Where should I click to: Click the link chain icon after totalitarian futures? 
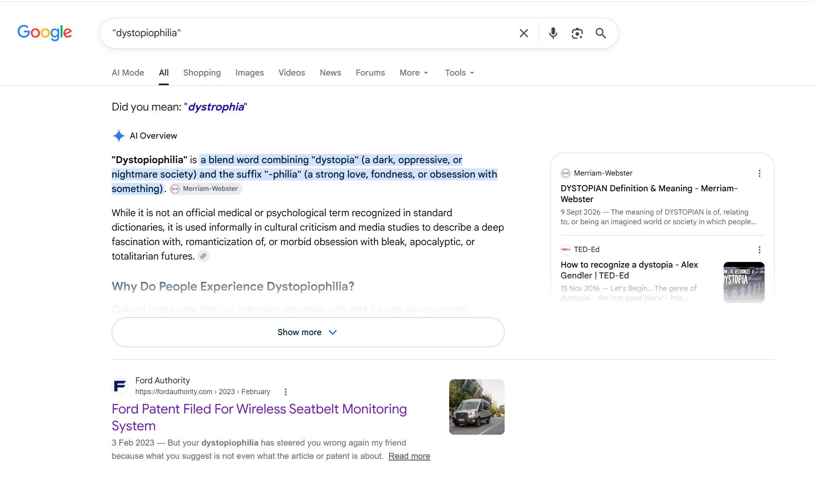[203, 256]
